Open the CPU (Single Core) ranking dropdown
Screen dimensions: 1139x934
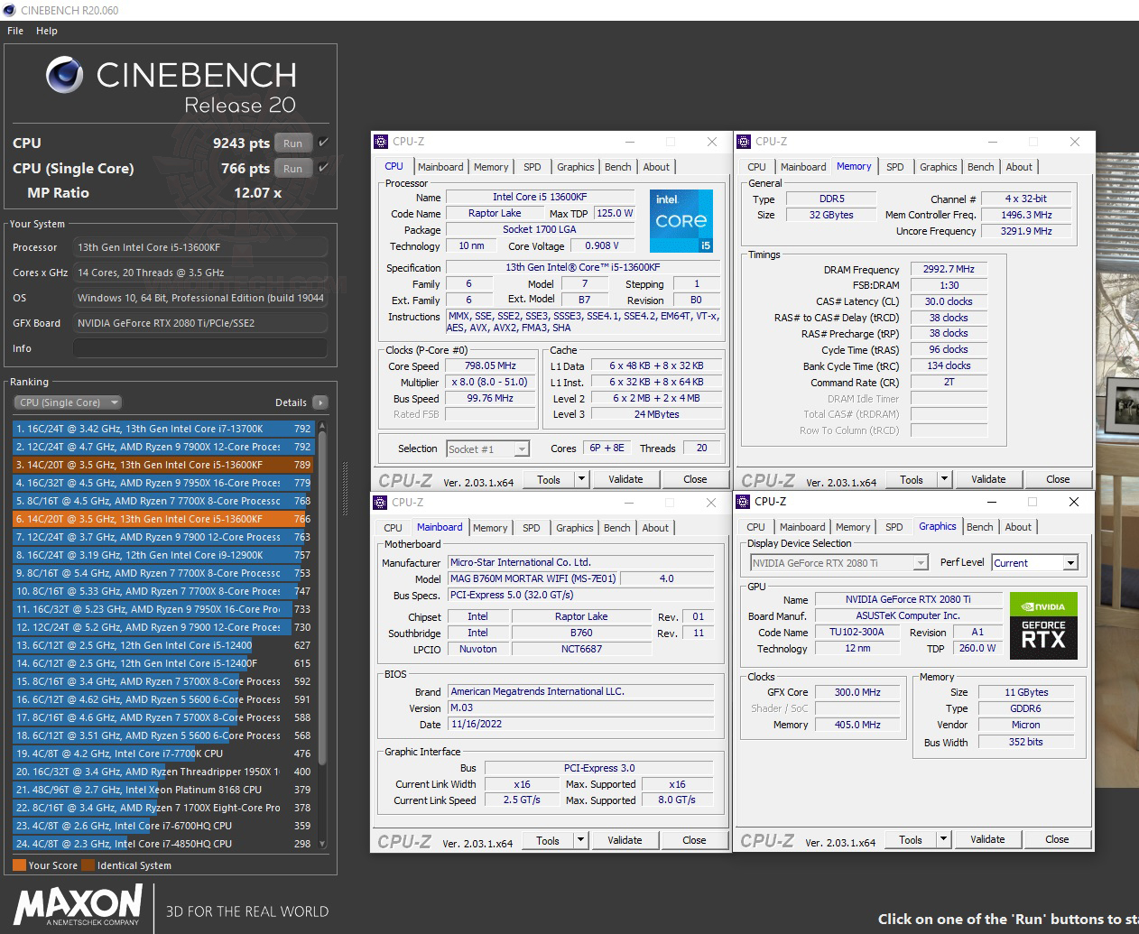click(x=68, y=402)
